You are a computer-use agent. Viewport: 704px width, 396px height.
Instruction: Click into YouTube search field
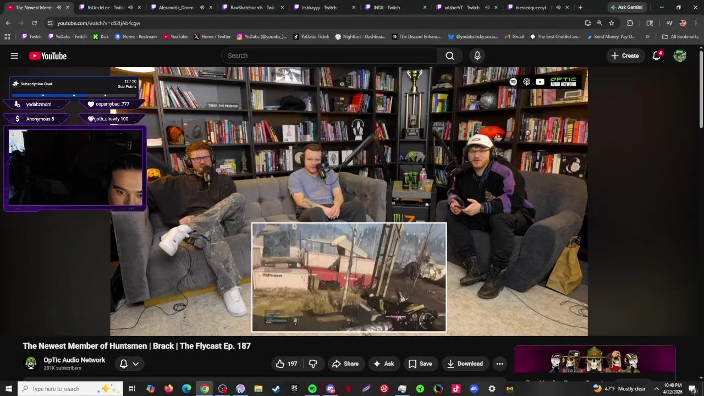[x=329, y=56]
